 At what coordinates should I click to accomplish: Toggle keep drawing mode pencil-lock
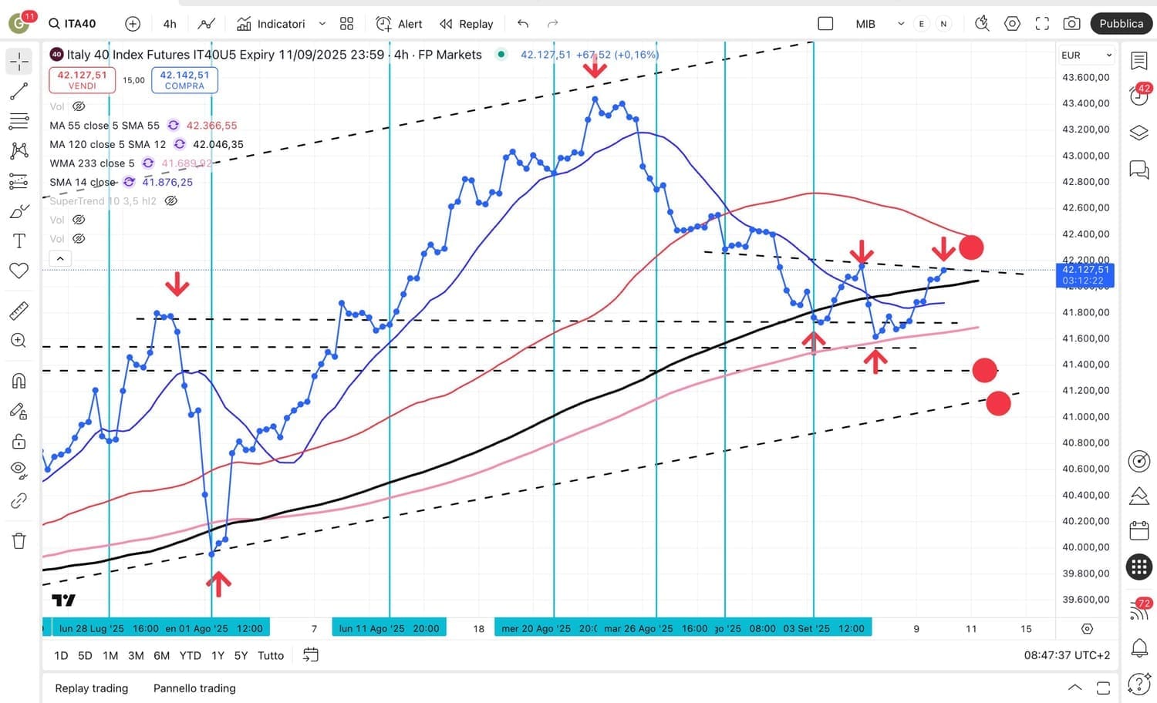click(19, 411)
